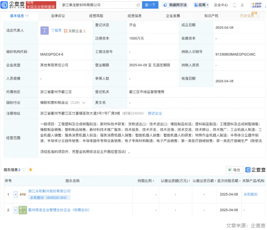The width and height of the screenshot is (267, 230).
Task: View 关联企业 2 related companies
Action: click(75, 31)
